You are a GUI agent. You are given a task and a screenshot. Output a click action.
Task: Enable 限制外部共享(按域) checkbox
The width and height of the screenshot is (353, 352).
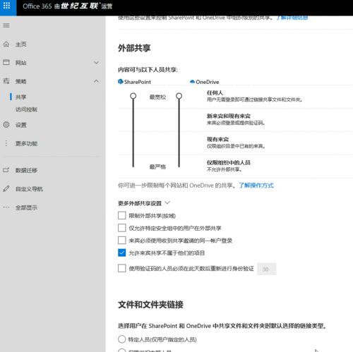pos(122,215)
